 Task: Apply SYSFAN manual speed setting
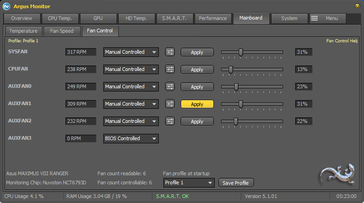tap(197, 52)
